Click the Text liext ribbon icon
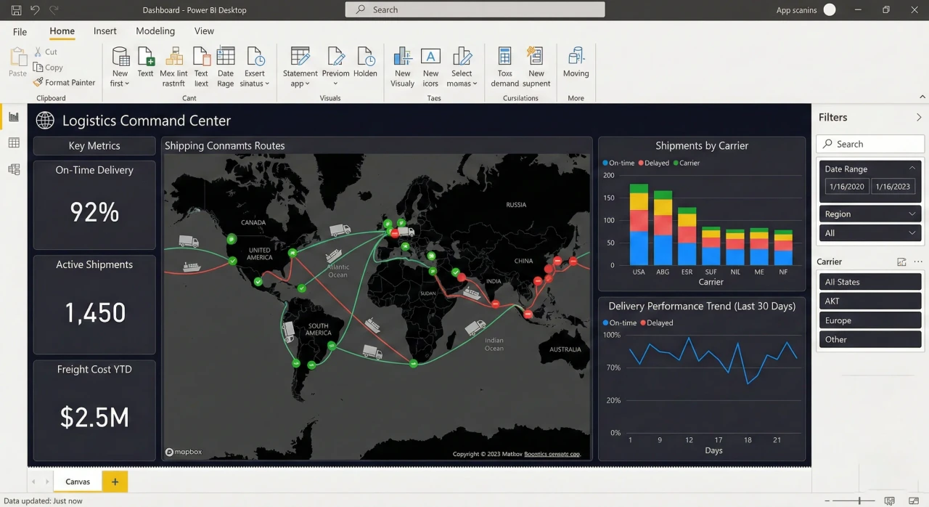 tap(201, 57)
